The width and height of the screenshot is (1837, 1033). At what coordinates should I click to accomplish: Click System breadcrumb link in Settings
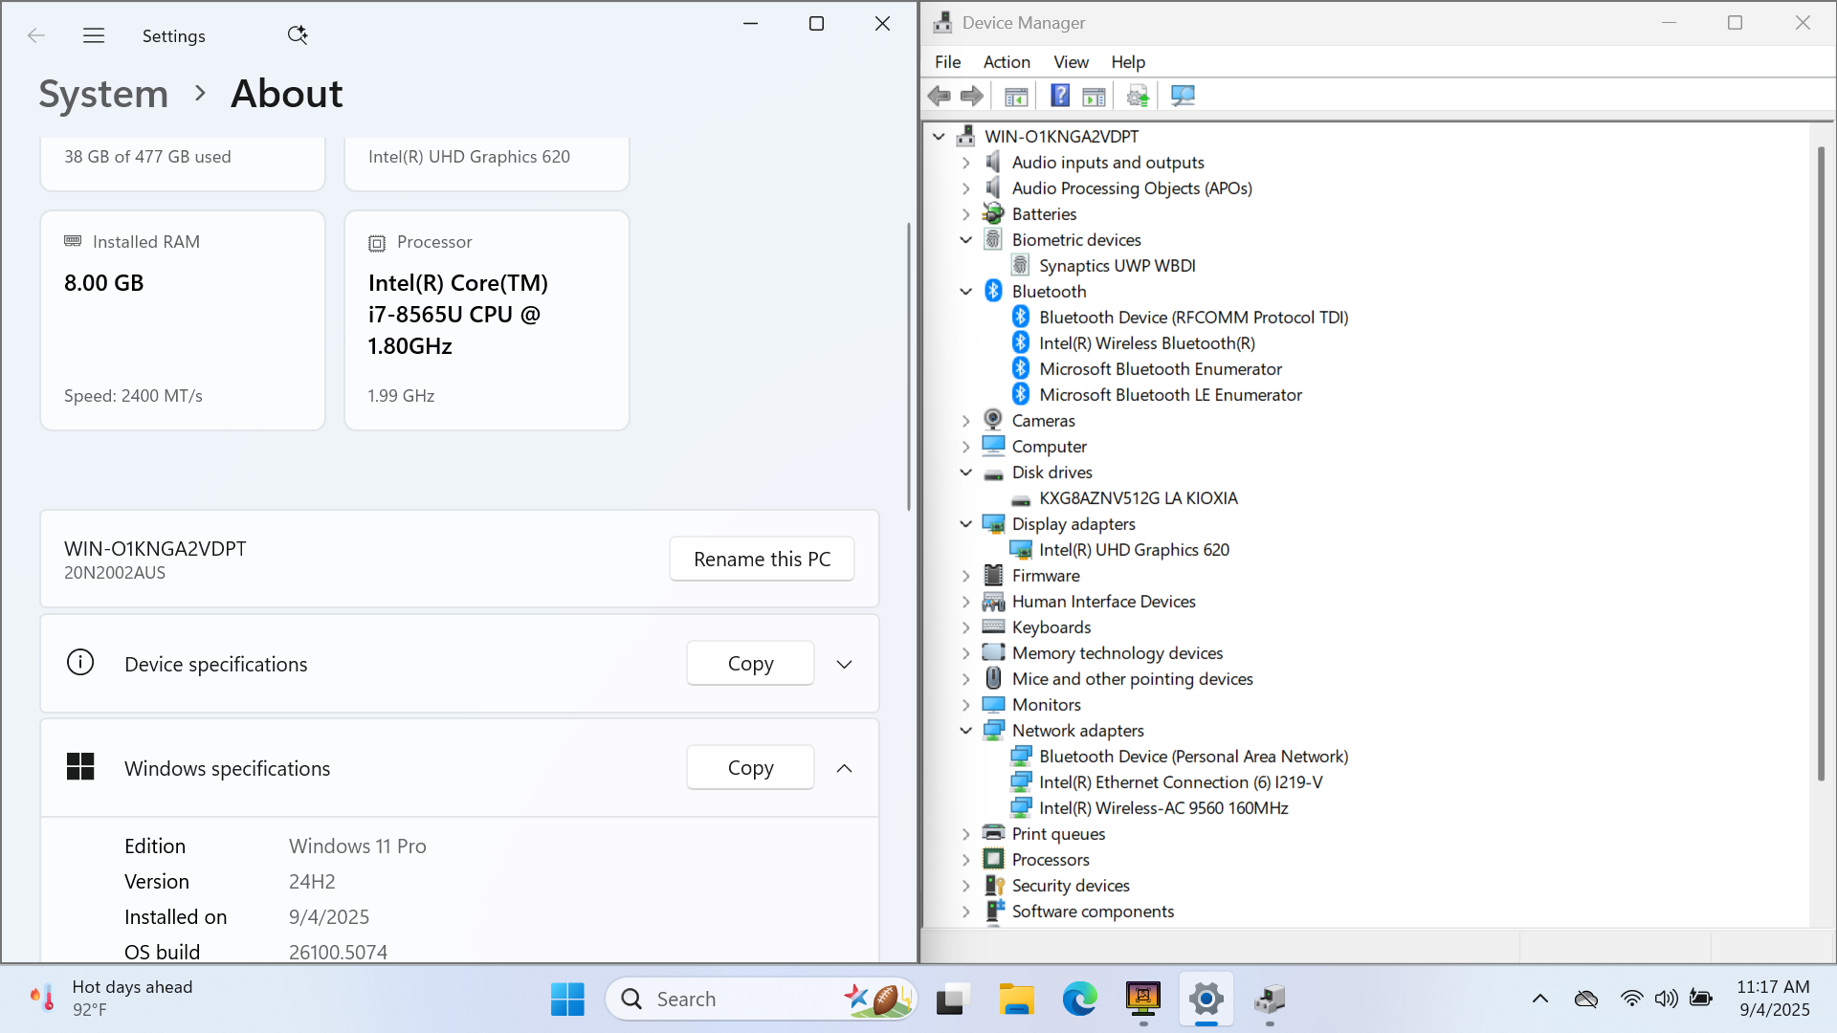103,94
